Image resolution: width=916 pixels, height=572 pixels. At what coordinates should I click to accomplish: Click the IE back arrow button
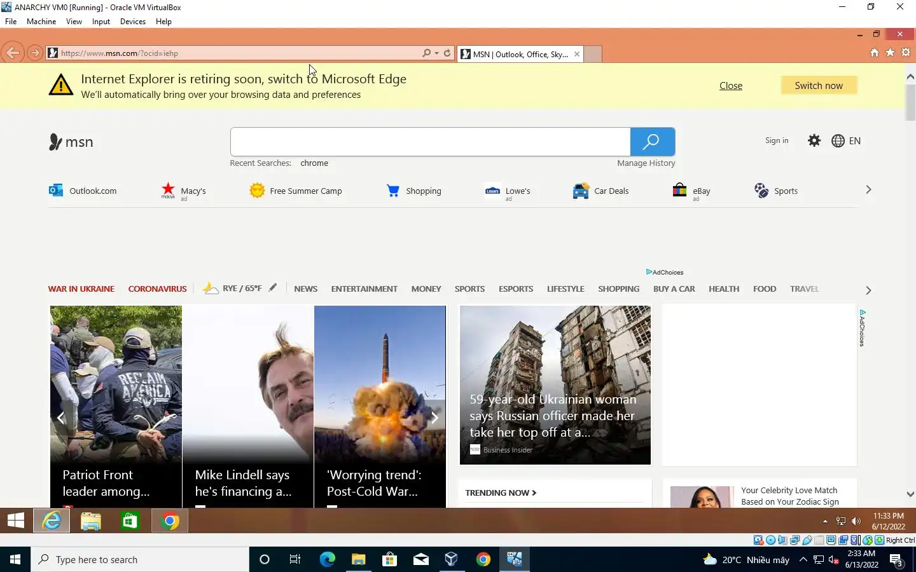click(13, 53)
